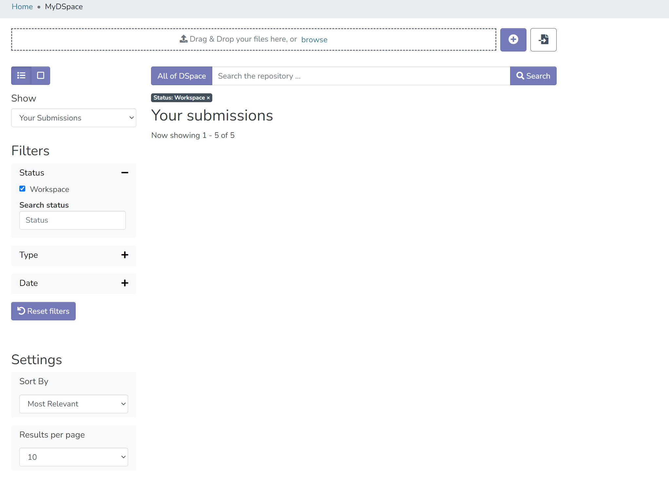This screenshot has height=487, width=669.
Task: Open the Most Relevant sort dropdown
Action: [x=73, y=404]
